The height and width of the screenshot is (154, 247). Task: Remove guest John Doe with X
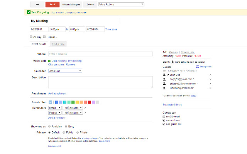click(210, 75)
